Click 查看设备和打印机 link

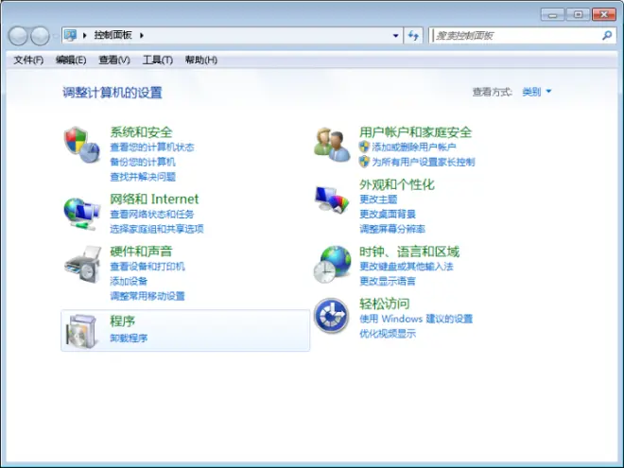[147, 267]
